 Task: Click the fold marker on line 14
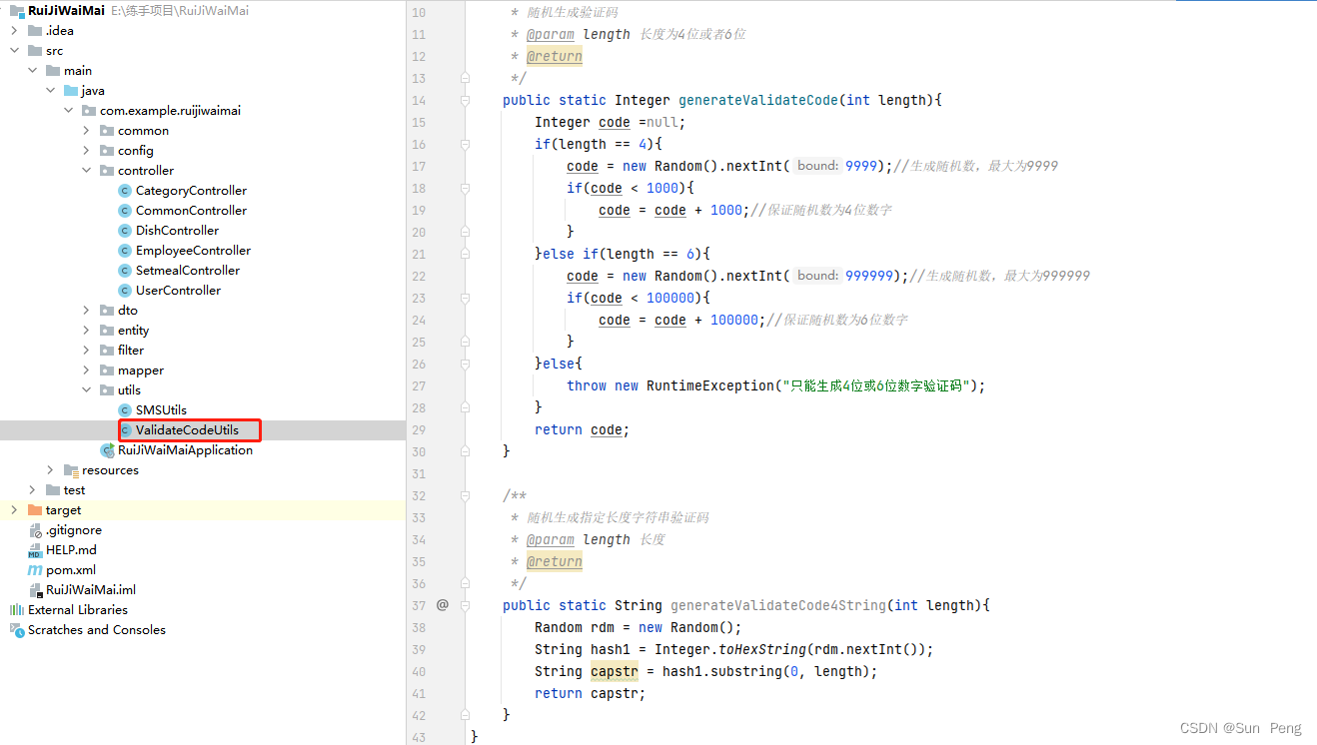pos(466,100)
